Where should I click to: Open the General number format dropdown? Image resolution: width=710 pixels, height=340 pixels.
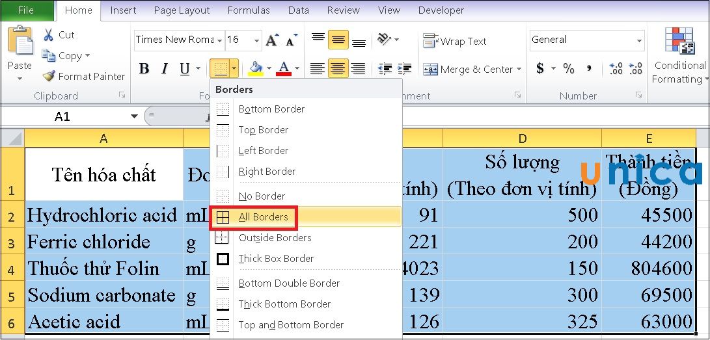tap(638, 40)
